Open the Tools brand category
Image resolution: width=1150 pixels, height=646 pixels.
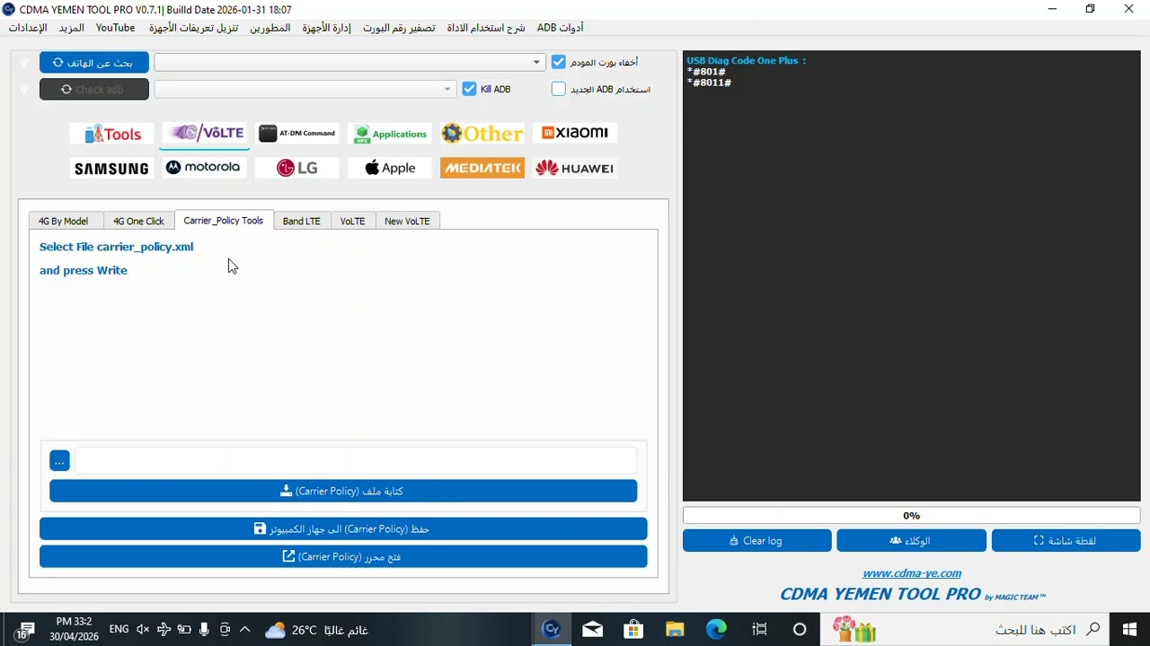[112, 134]
